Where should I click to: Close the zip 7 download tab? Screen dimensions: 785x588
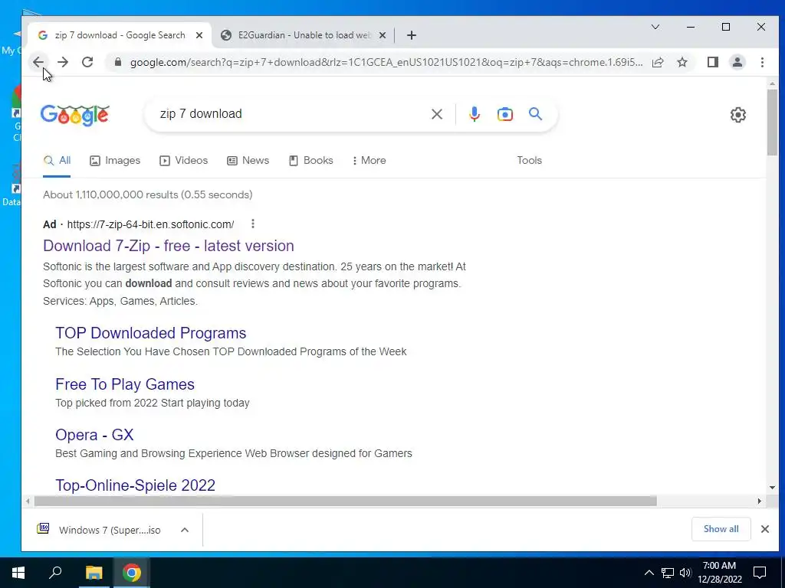tap(199, 35)
